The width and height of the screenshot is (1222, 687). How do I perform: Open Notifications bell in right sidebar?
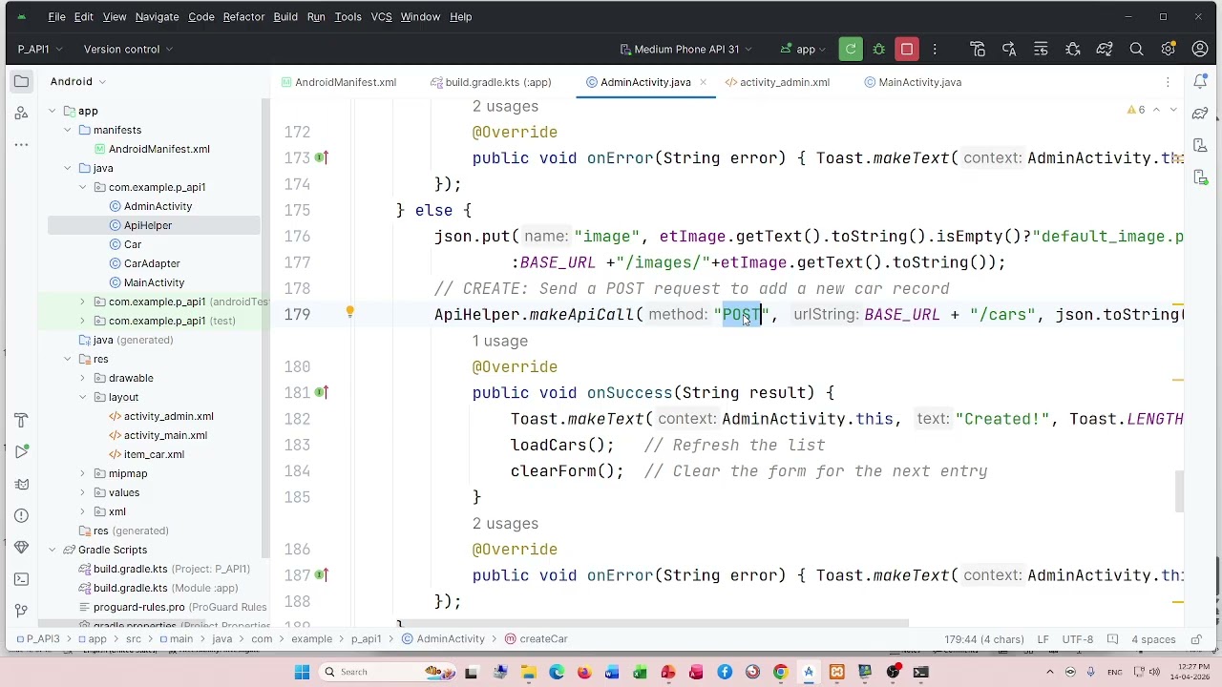click(x=1201, y=82)
